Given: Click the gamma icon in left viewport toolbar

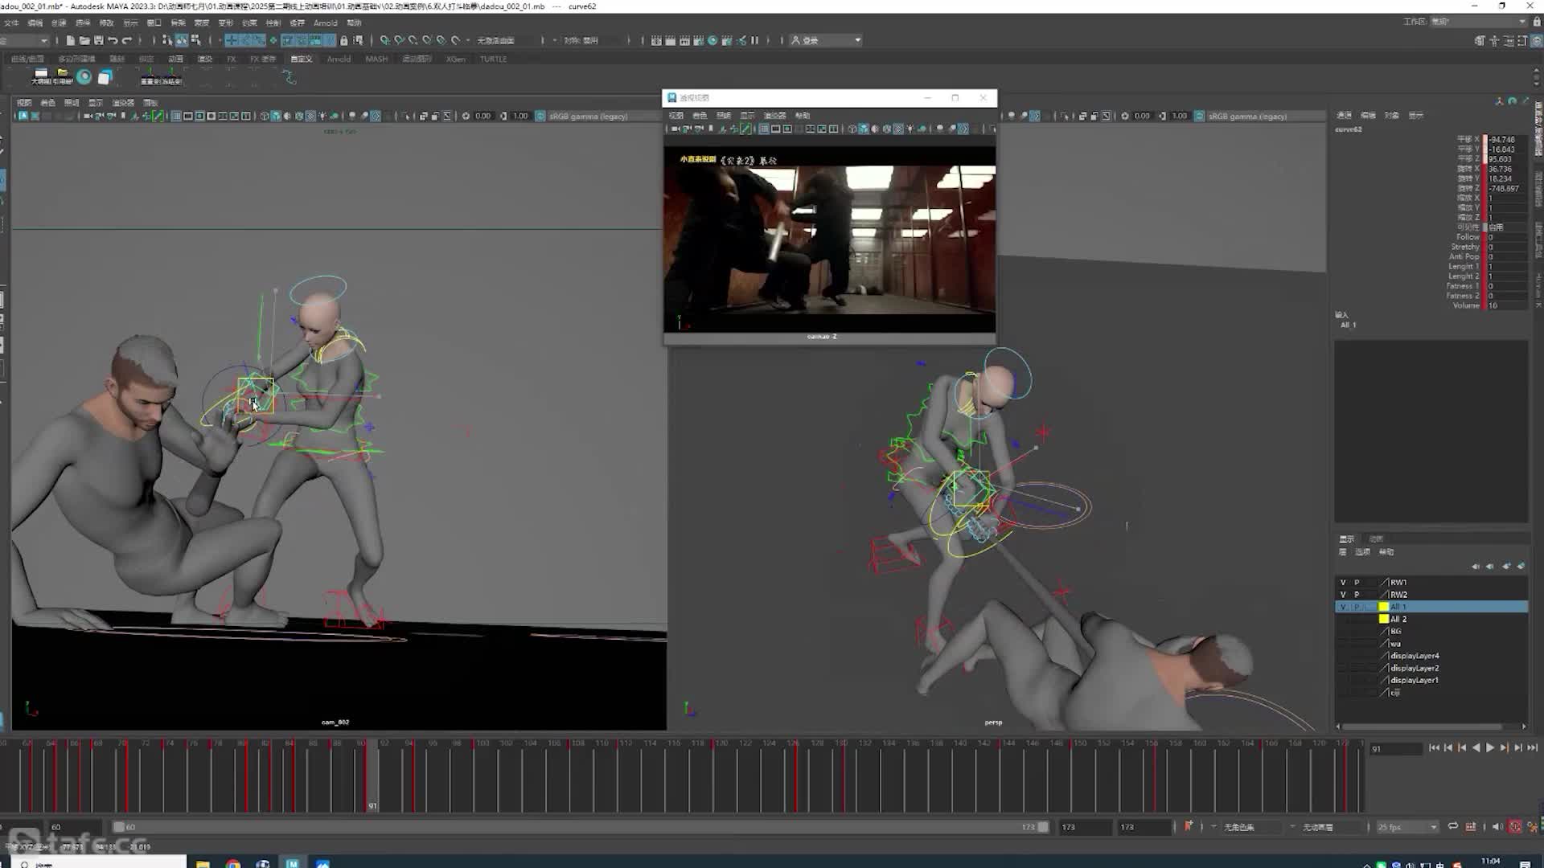Looking at the screenshot, I should click(x=503, y=117).
